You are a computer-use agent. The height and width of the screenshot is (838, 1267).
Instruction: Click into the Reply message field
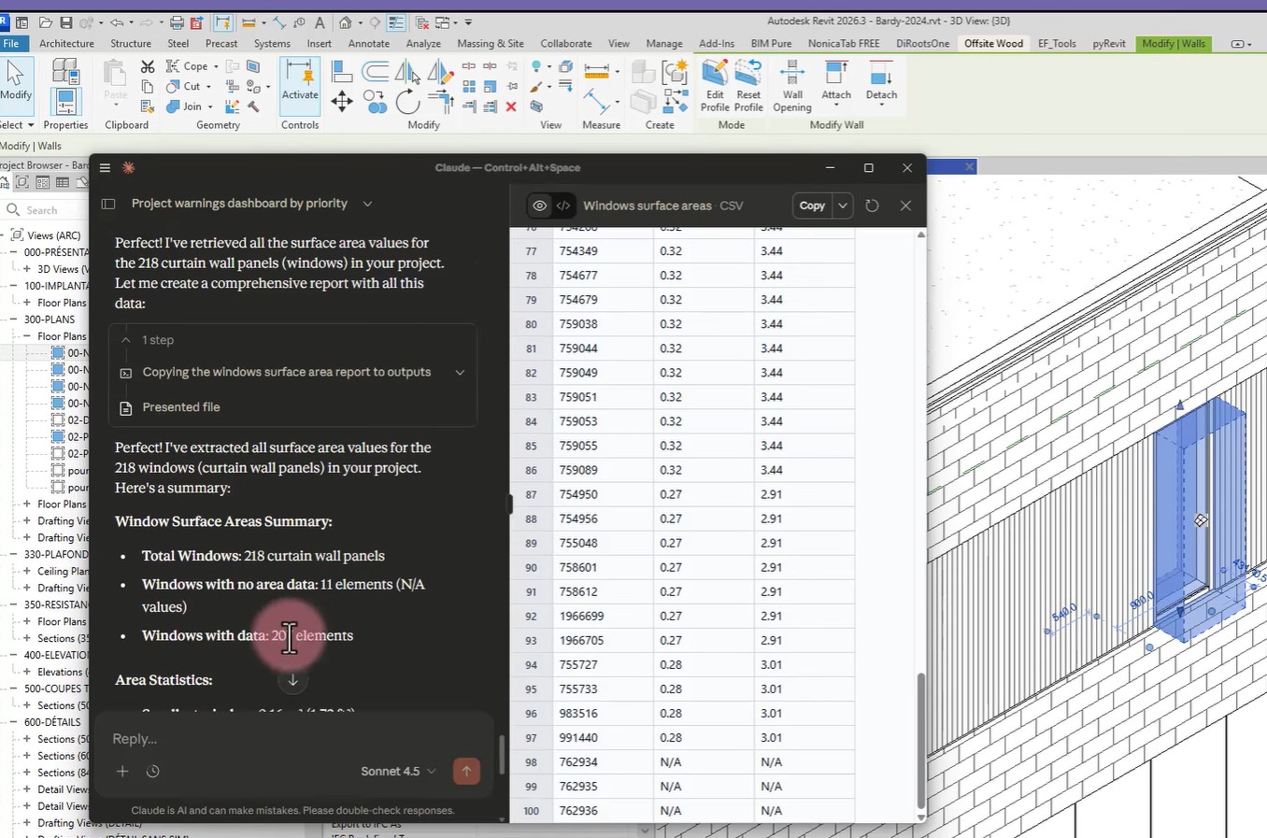[280, 739]
